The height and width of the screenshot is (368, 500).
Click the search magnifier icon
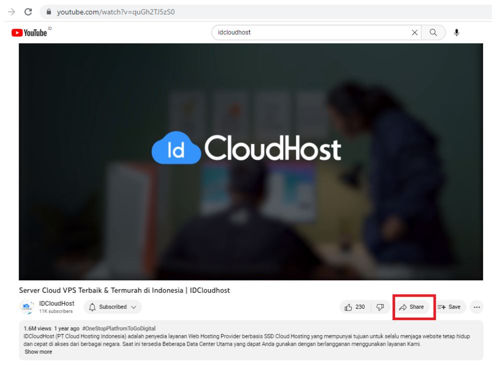[x=433, y=32]
